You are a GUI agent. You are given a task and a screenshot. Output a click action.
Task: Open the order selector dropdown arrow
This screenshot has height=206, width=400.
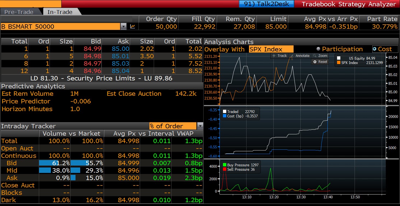pos(123,27)
